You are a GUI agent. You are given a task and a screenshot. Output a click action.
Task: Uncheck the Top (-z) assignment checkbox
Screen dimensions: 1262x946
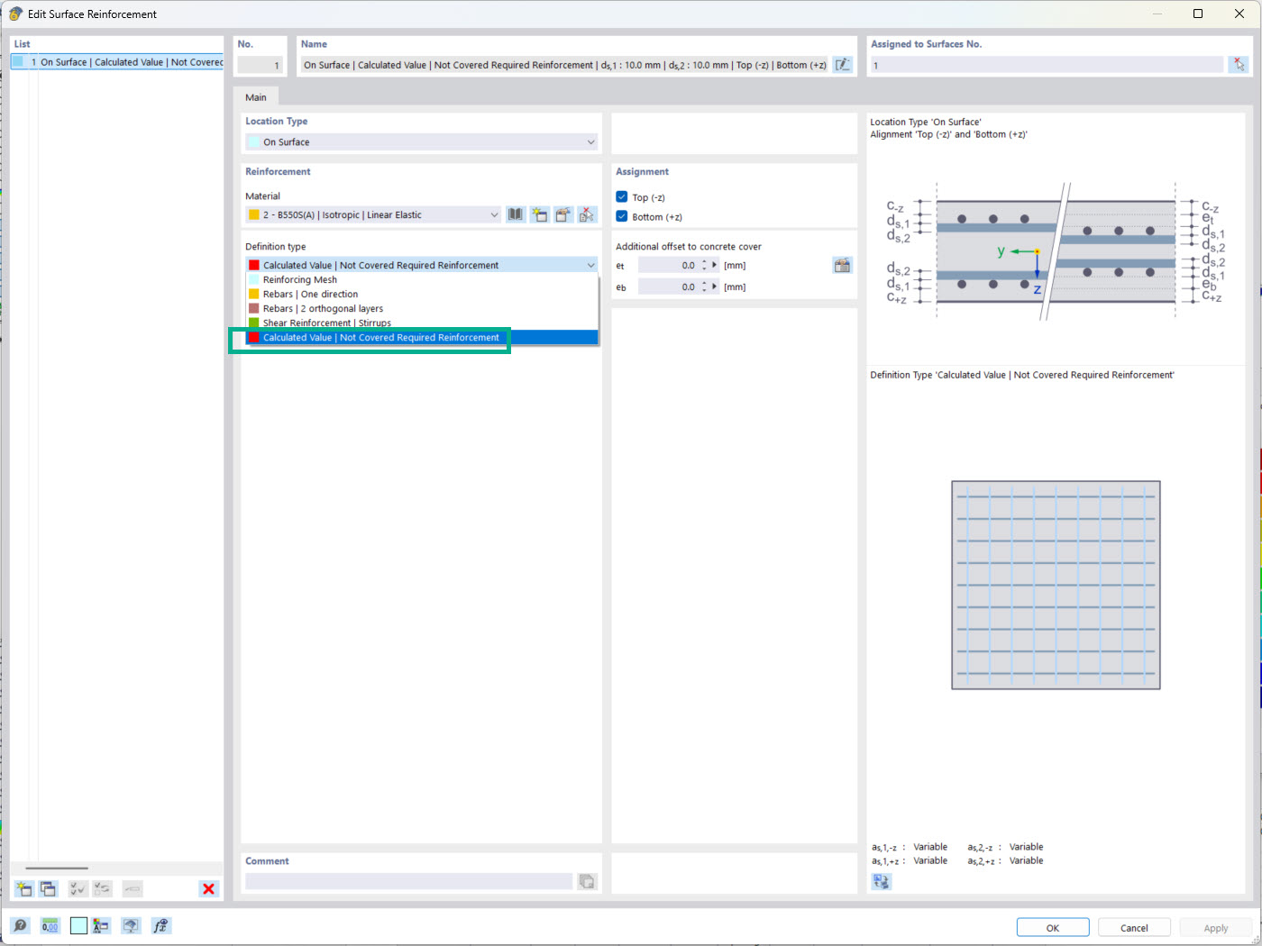[622, 196]
